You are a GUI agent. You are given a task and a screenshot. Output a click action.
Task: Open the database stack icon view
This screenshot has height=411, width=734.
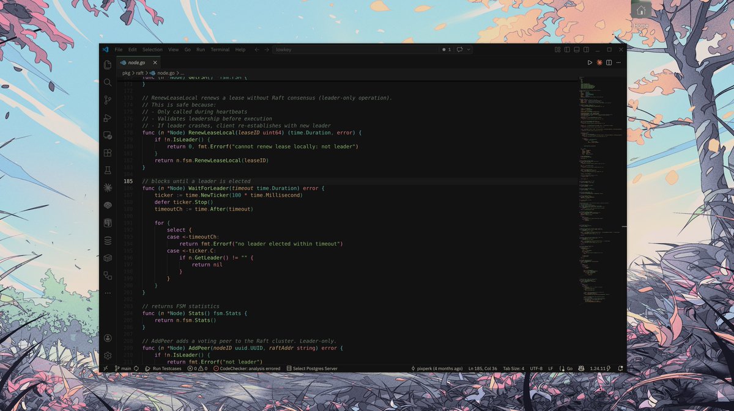point(108,241)
